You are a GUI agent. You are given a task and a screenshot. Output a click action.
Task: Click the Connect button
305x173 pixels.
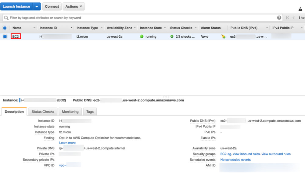click(x=52, y=6)
